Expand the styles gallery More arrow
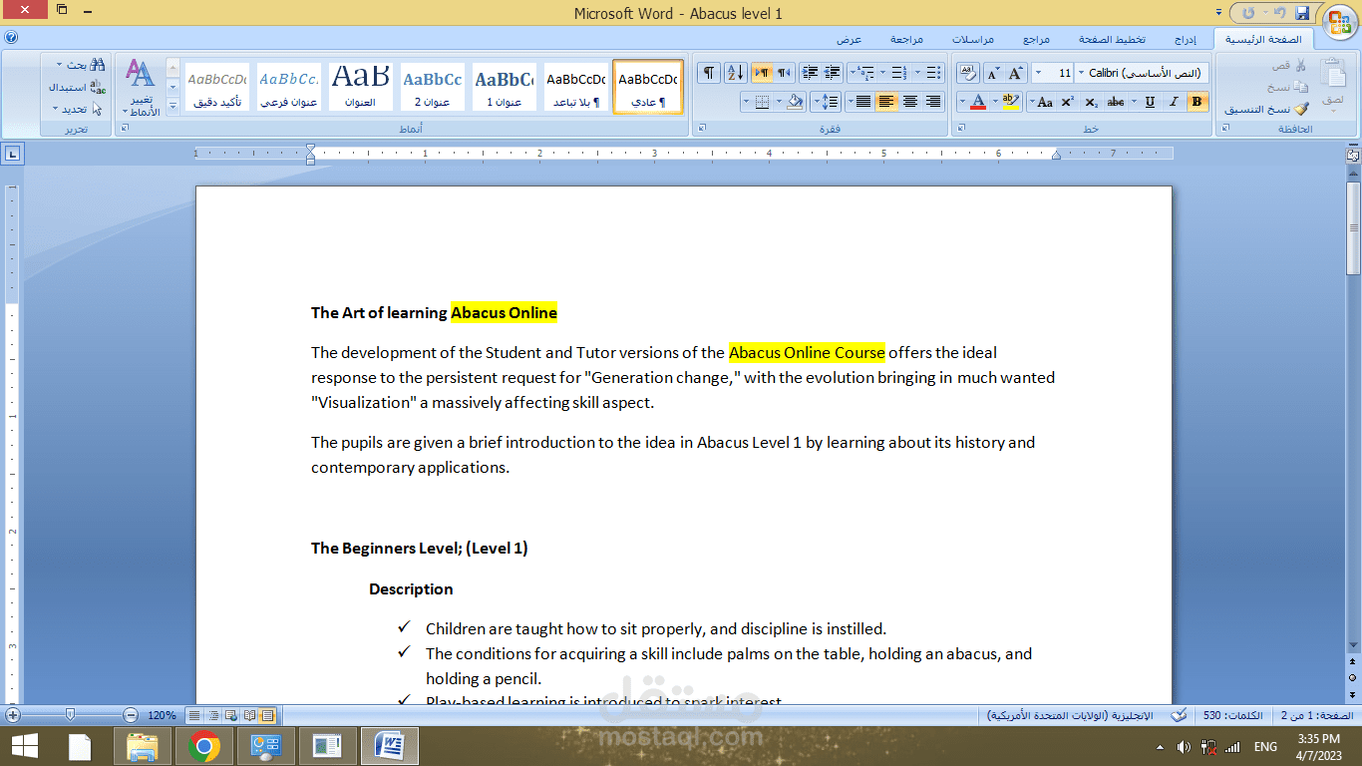1362x766 pixels. 172,105
